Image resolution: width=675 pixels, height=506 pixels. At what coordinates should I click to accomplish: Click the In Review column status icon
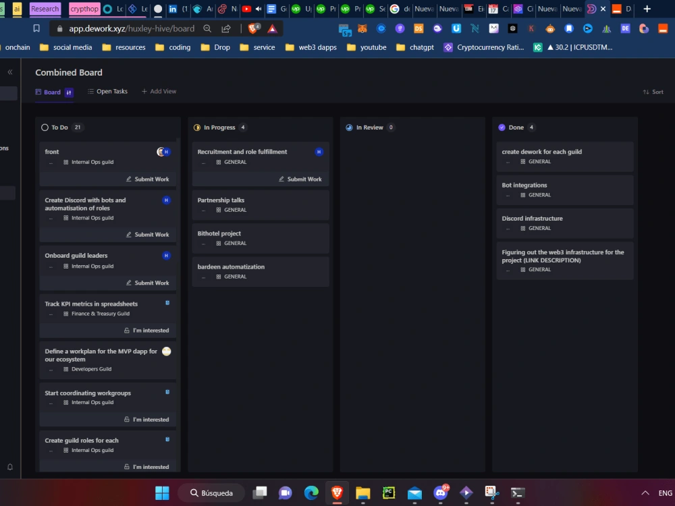(349, 128)
